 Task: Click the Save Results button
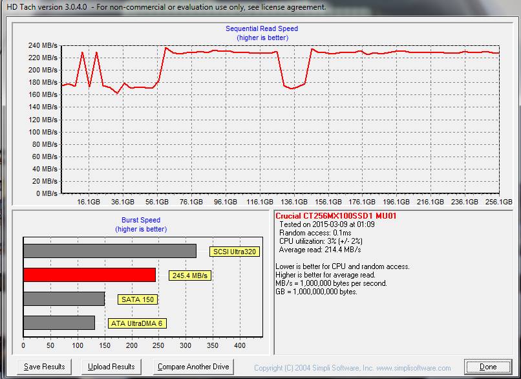(x=44, y=367)
